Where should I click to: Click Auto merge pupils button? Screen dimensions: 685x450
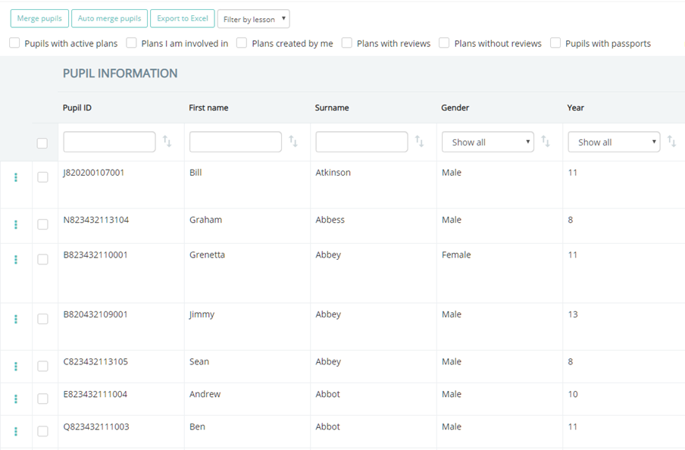point(110,18)
